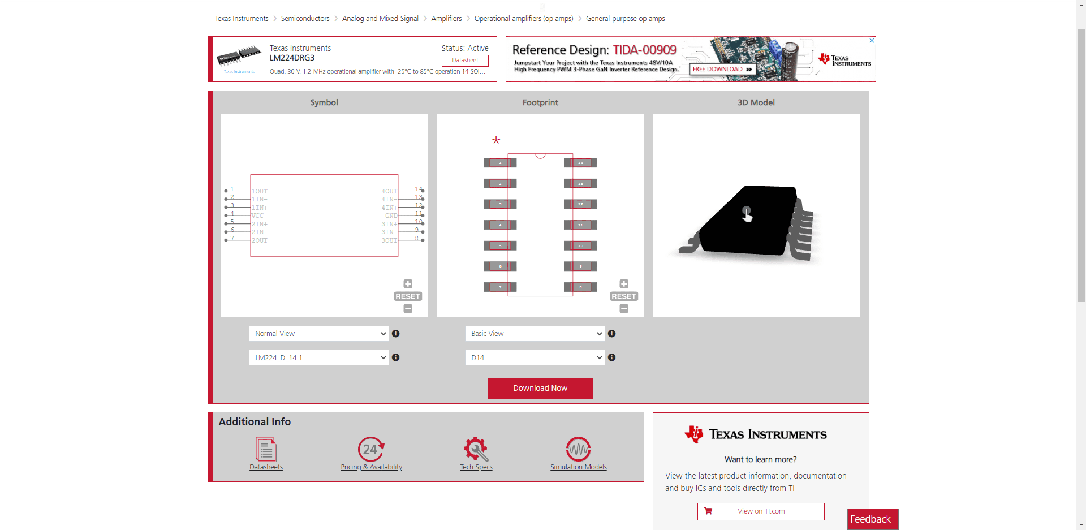Click pad 14 in the Footprint preview
The height and width of the screenshot is (530, 1086).
click(580, 163)
